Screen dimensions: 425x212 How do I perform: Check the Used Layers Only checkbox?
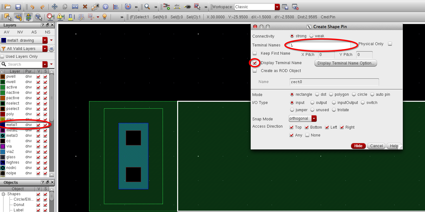(3, 57)
